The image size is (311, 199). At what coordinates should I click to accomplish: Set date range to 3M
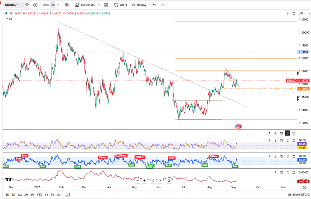26,194
